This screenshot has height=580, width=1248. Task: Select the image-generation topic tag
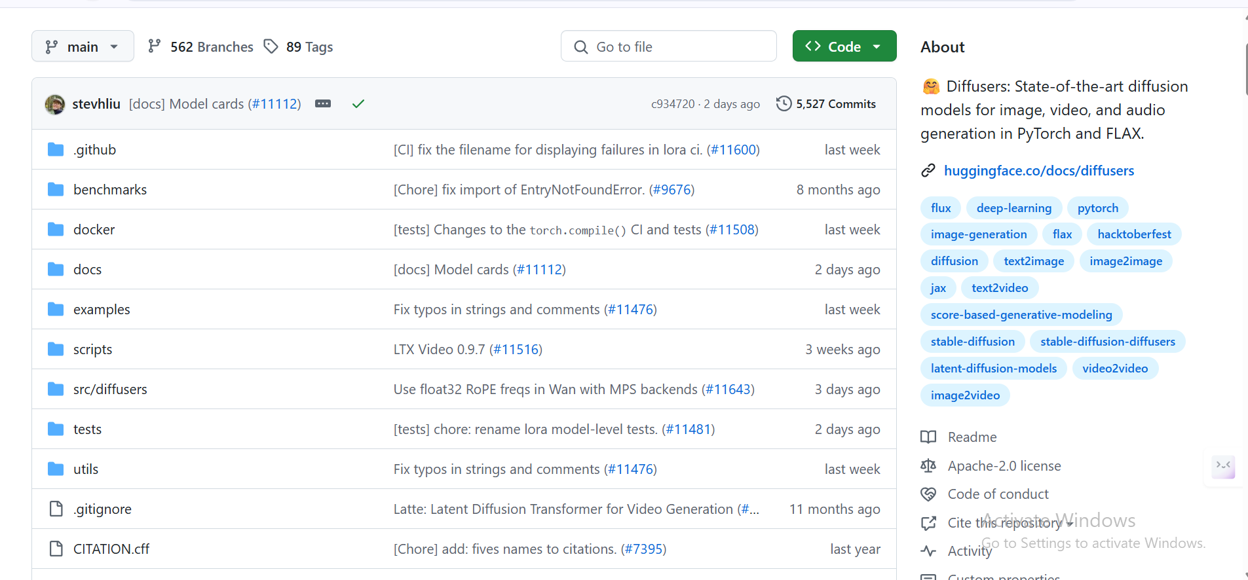pyautogui.click(x=979, y=234)
